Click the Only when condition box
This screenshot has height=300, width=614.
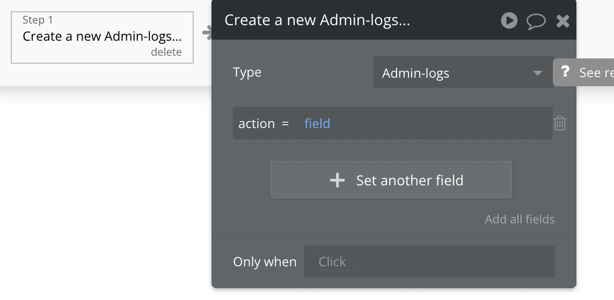coord(428,261)
